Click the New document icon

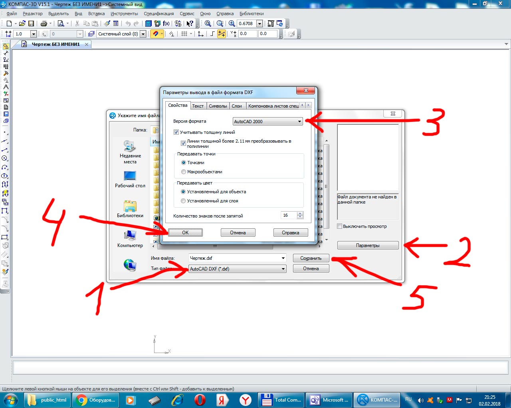pyautogui.click(x=9, y=24)
